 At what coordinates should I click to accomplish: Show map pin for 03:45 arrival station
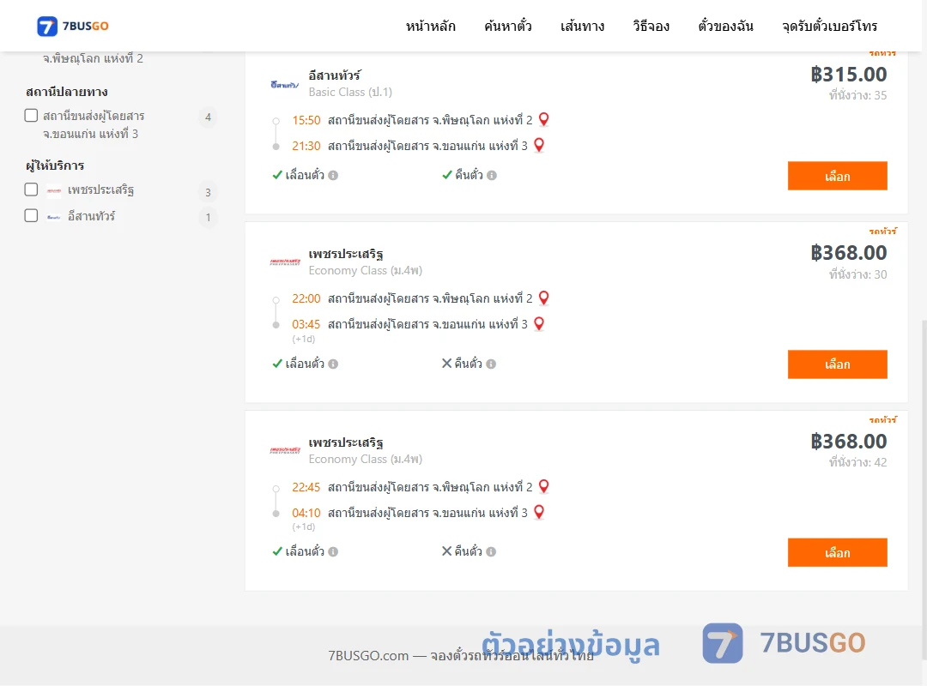539,323
